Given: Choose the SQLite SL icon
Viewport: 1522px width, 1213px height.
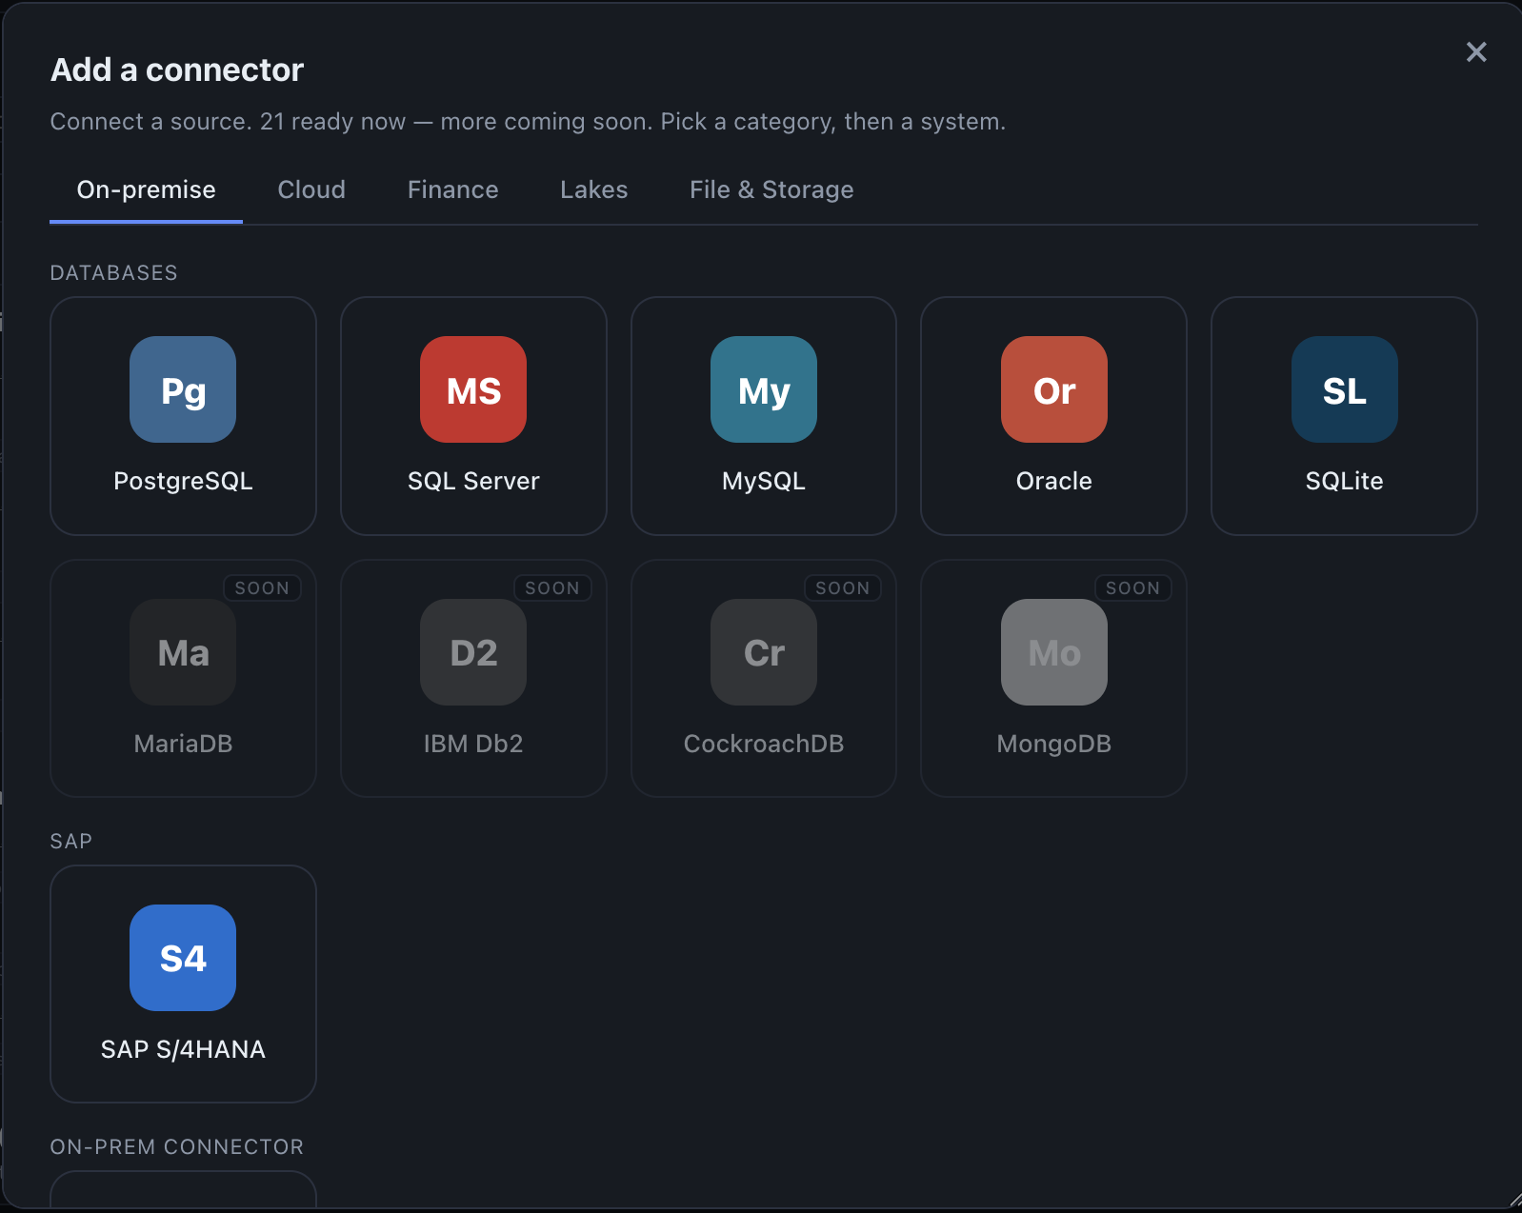Looking at the screenshot, I should click(x=1345, y=389).
